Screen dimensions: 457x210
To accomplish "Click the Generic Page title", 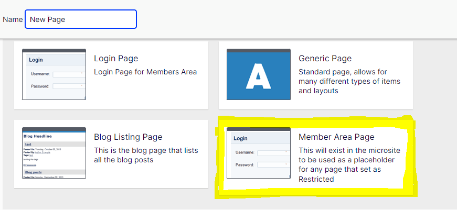I will pyautogui.click(x=325, y=59).
